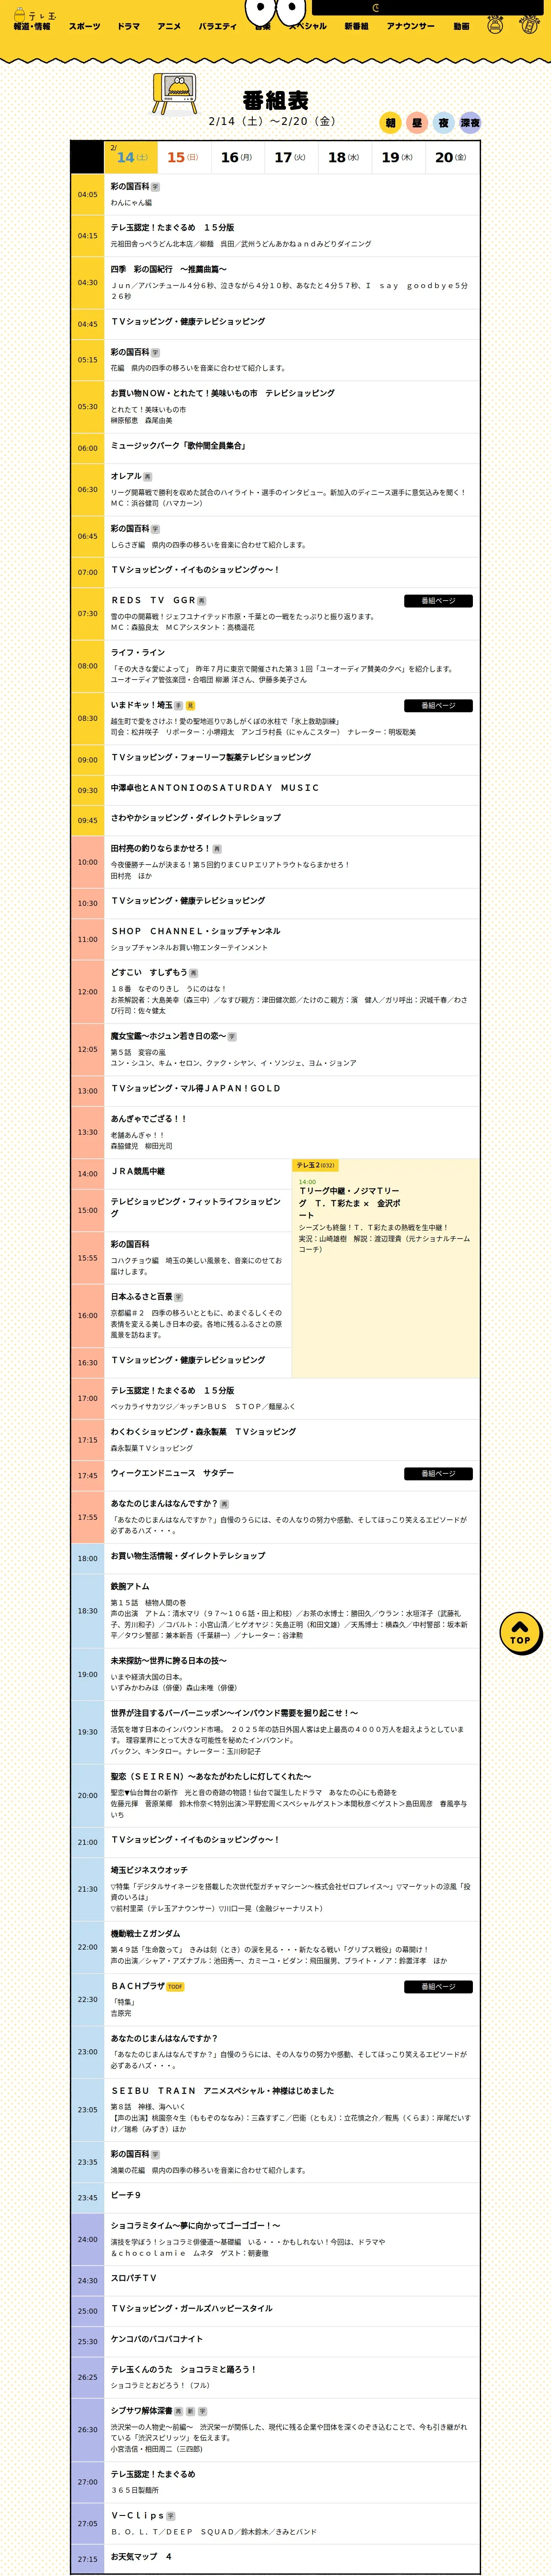The image size is (551, 2576).
Task: Jump to the 朝 morning time block
Action: [x=390, y=123]
